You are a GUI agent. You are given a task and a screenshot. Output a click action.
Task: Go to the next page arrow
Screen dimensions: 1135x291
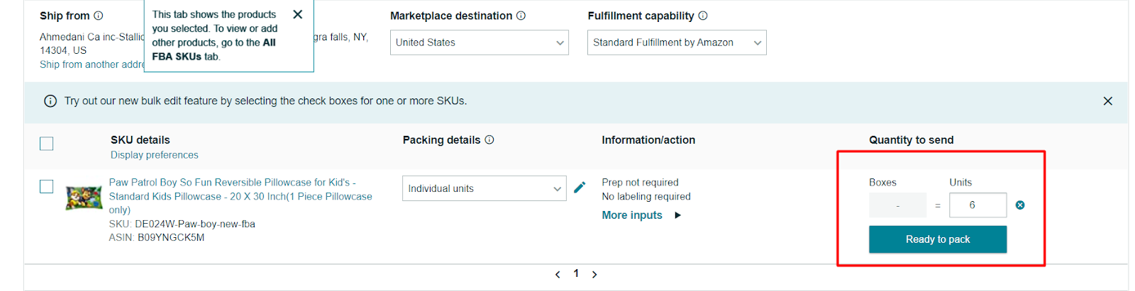594,275
